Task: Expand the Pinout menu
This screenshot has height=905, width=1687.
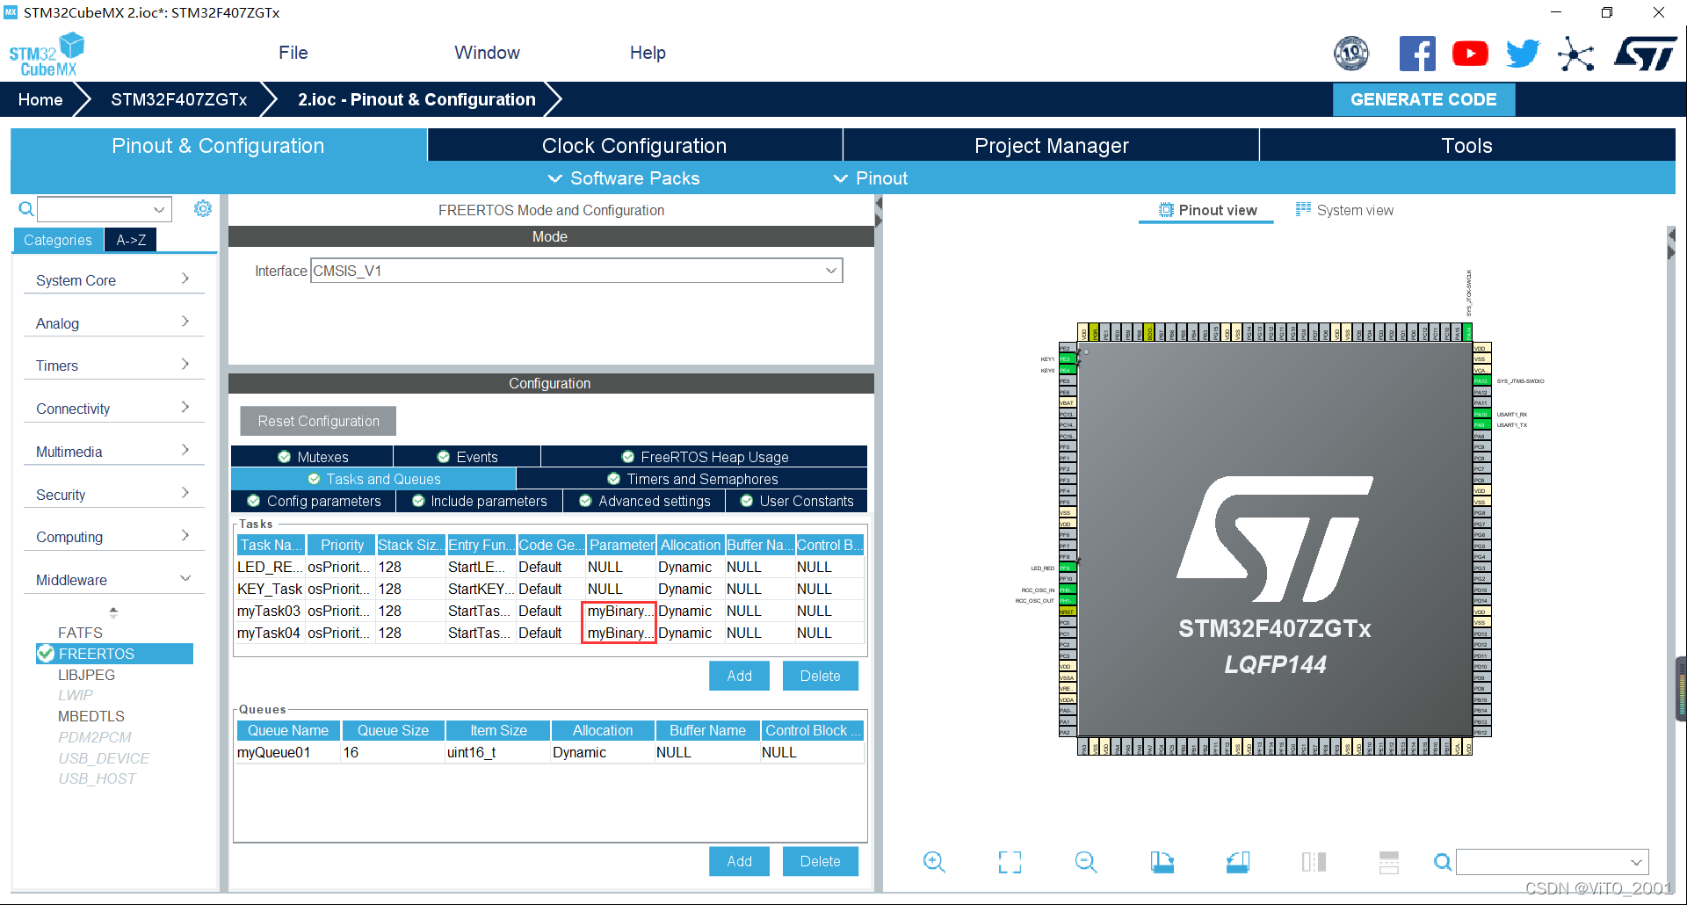Action: 870,178
